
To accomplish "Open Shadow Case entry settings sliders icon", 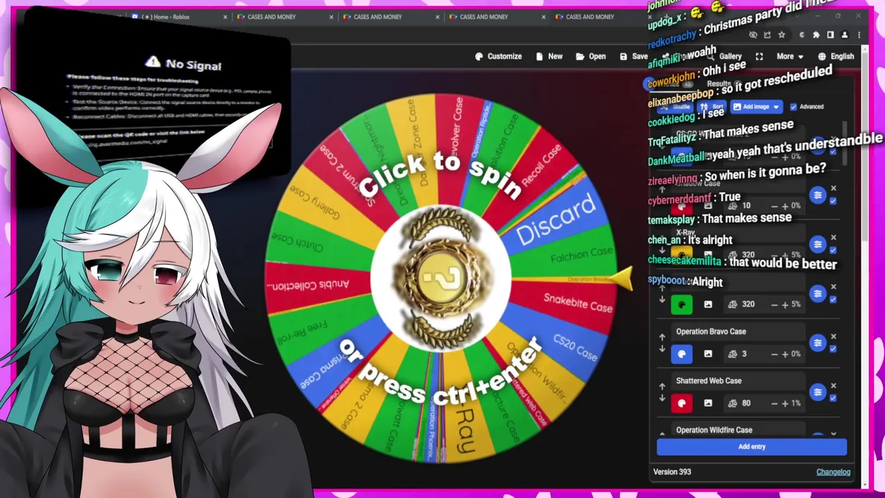I will tap(818, 195).
